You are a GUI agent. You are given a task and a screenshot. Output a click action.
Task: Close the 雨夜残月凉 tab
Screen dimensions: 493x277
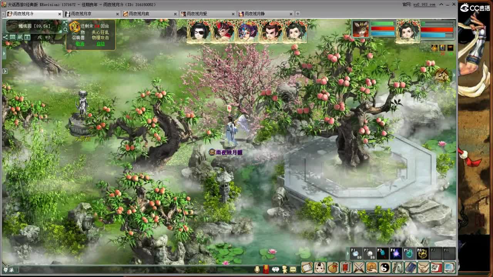117,14
